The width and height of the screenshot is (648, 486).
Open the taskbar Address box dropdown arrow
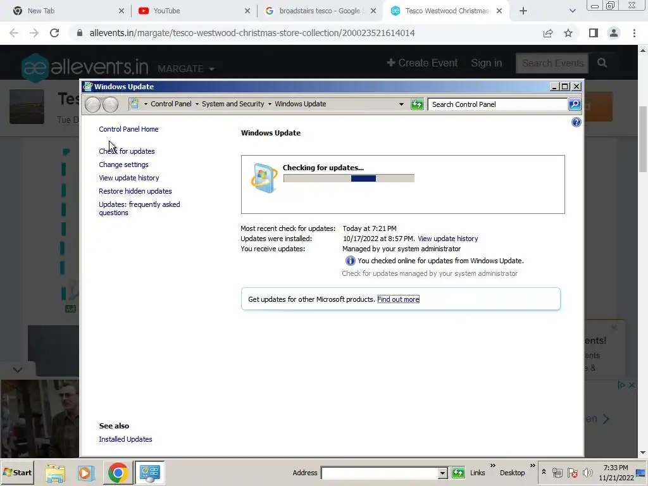coord(442,473)
